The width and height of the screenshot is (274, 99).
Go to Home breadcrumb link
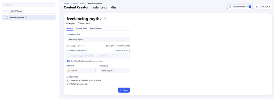(x=66, y=3)
